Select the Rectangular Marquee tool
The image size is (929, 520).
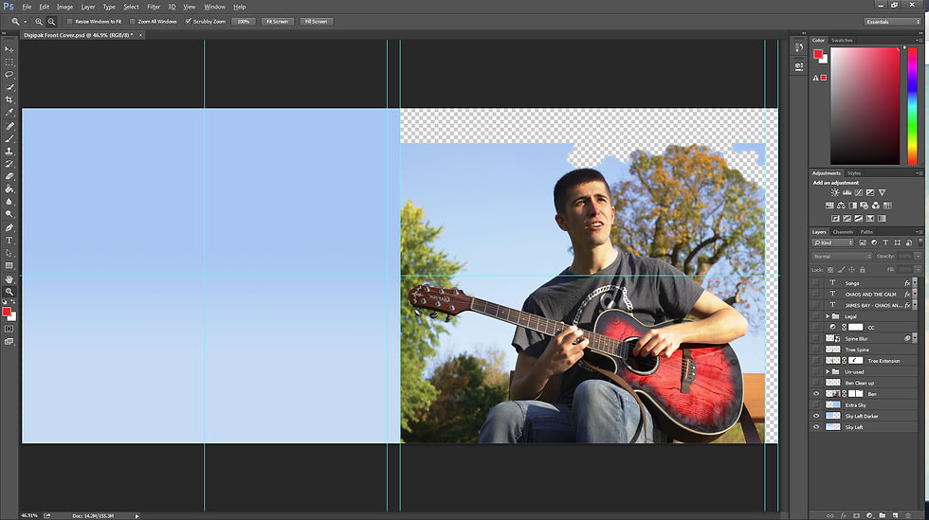pos(9,63)
